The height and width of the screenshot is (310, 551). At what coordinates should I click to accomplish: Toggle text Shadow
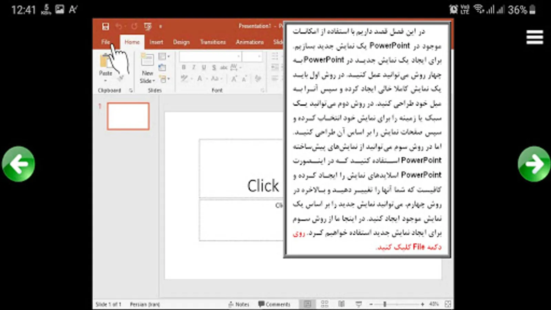click(214, 68)
